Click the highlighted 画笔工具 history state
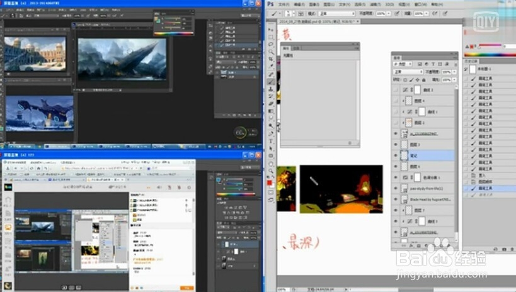The width and height of the screenshot is (516, 292). click(x=490, y=188)
